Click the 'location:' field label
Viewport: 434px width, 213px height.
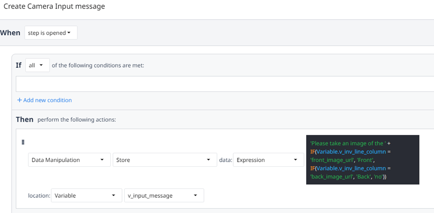(39, 196)
